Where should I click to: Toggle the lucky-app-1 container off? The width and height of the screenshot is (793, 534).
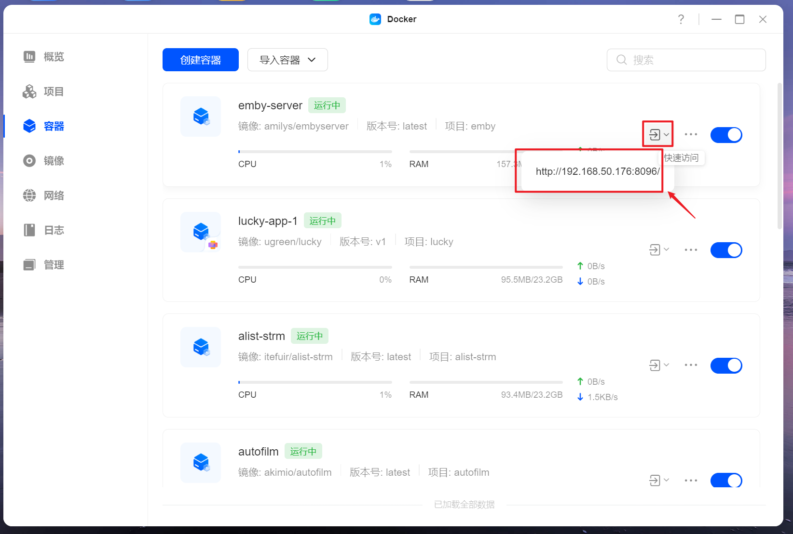(726, 250)
